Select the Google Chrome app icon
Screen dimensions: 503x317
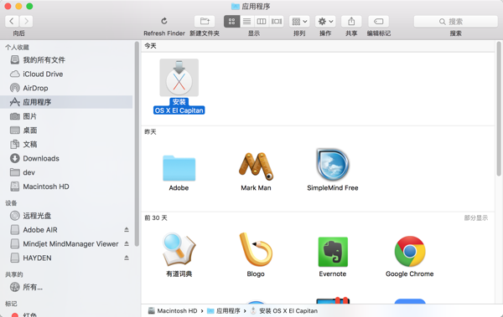point(410,252)
